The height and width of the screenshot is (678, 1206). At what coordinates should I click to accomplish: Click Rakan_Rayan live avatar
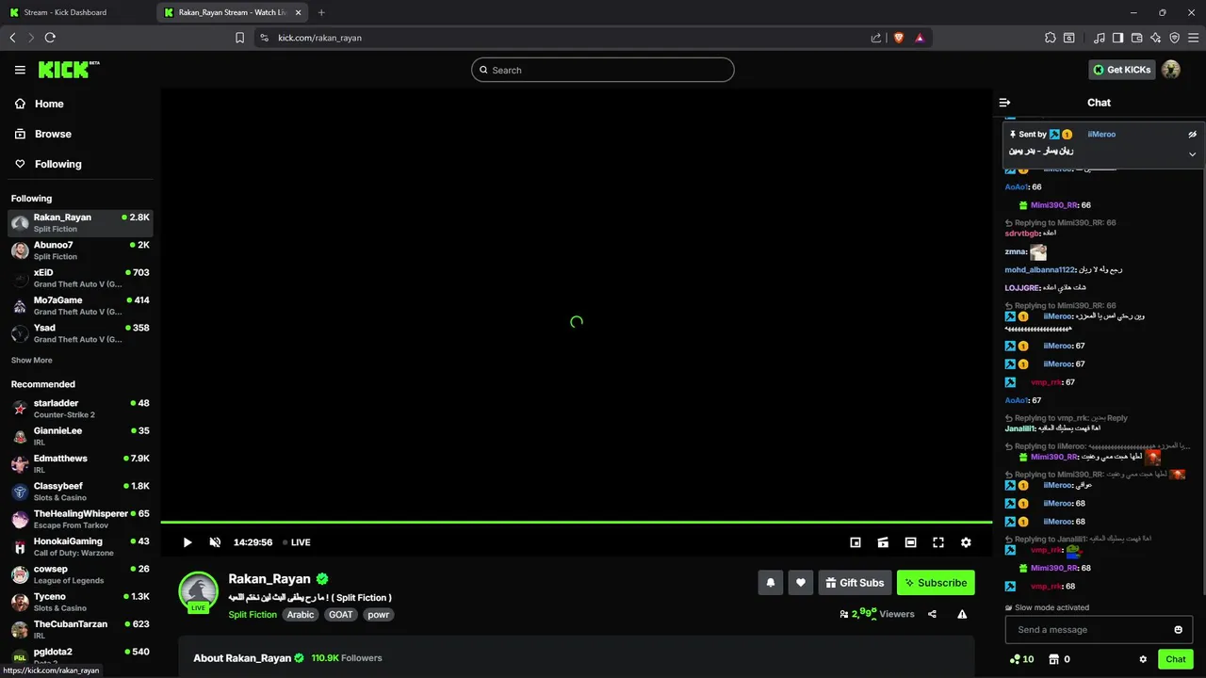pyautogui.click(x=199, y=592)
